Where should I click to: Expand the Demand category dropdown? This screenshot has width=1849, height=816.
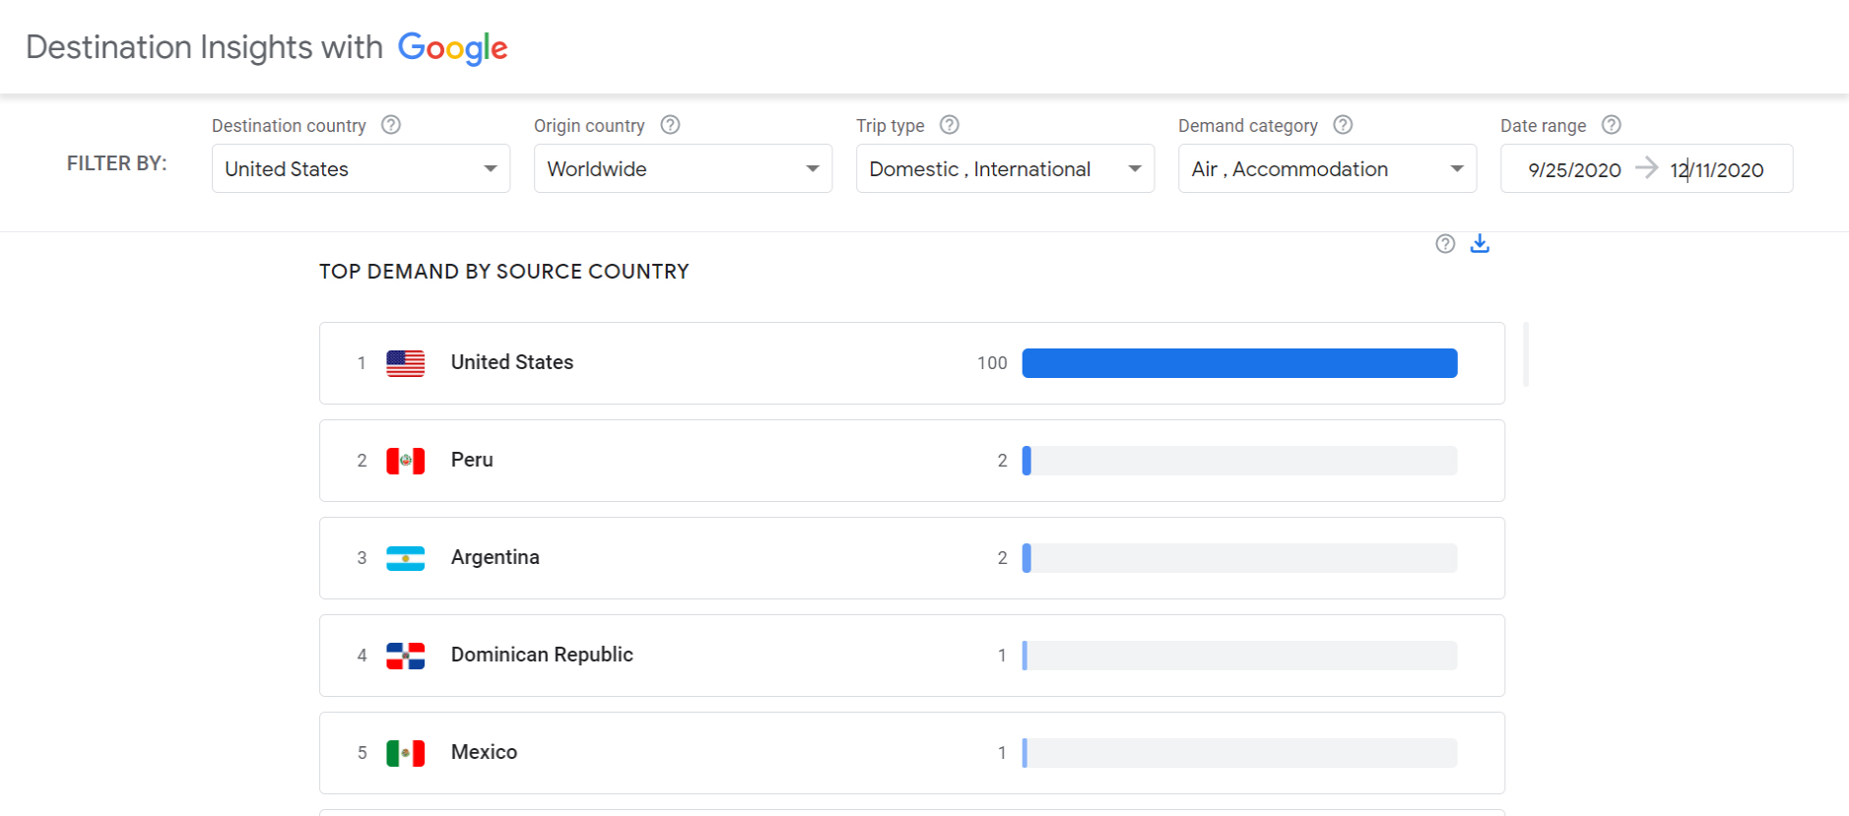(1327, 168)
